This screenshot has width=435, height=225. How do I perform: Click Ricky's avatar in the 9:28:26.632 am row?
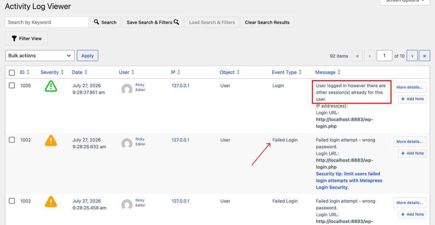tap(127, 143)
